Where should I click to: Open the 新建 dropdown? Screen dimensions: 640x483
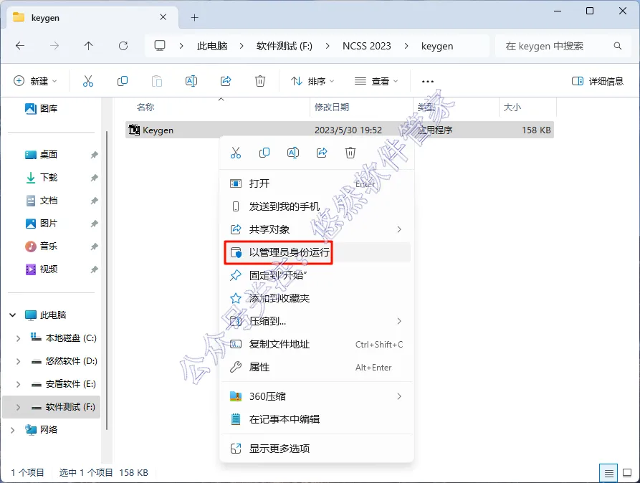point(36,81)
